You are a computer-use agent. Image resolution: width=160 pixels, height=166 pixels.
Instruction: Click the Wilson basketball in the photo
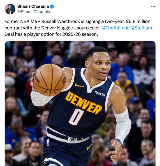(49, 80)
